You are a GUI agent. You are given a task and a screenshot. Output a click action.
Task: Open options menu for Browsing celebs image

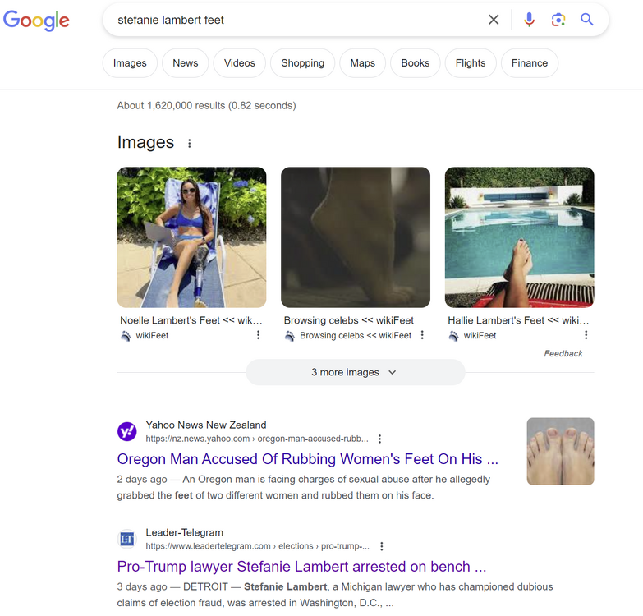click(422, 335)
